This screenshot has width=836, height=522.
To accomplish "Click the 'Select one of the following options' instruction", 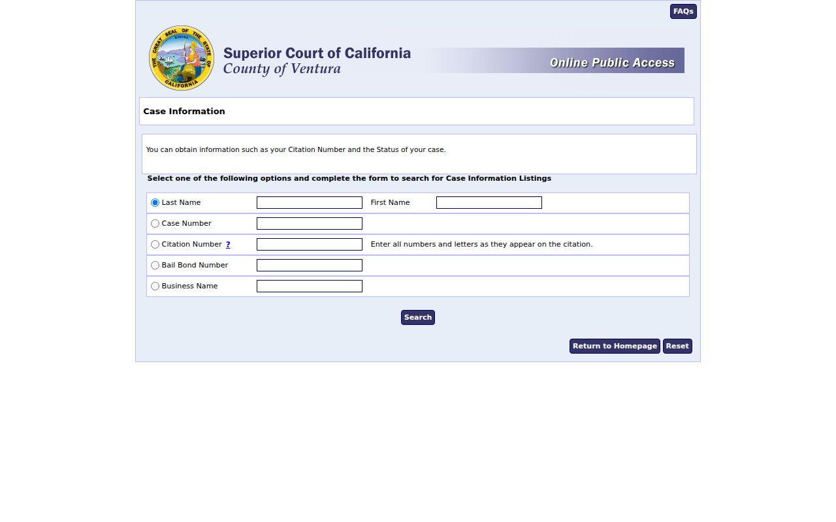I will tap(349, 179).
